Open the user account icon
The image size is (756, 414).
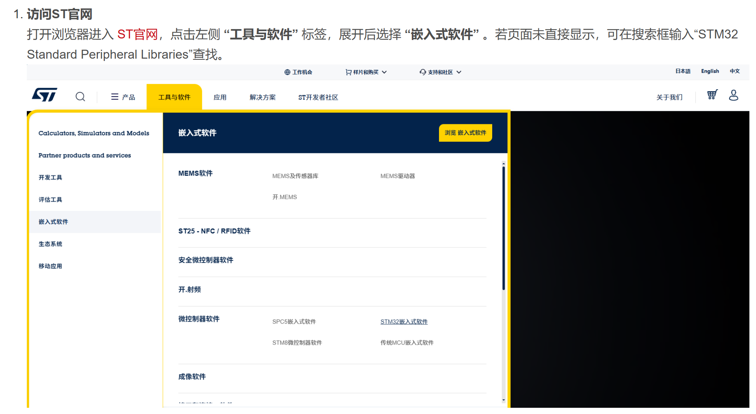click(x=733, y=95)
